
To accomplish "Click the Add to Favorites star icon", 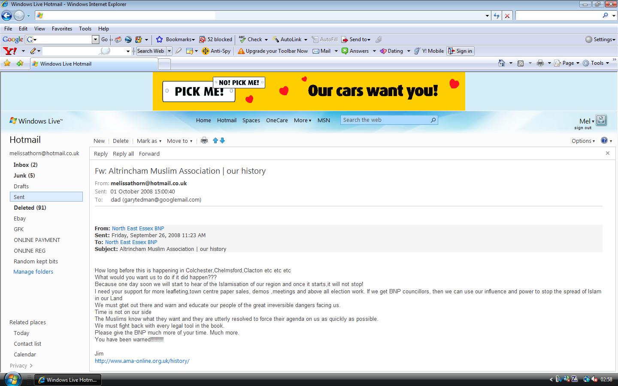I will pos(20,63).
